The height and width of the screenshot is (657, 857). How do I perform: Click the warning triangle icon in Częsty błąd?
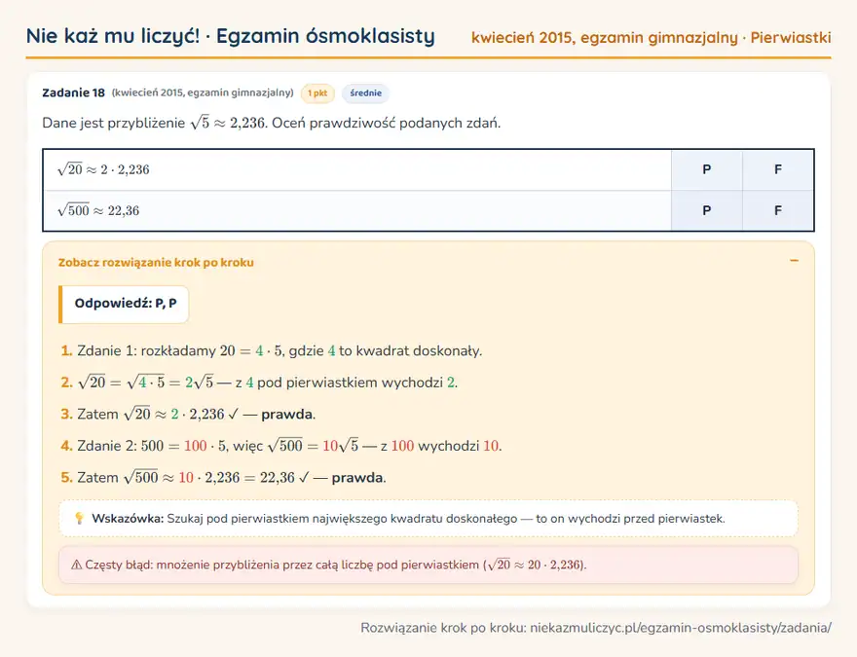(x=77, y=565)
